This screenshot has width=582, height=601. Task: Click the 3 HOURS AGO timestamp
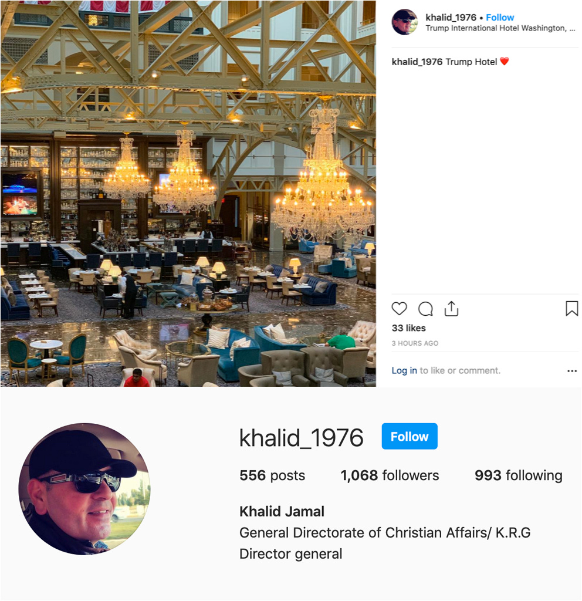[415, 343]
